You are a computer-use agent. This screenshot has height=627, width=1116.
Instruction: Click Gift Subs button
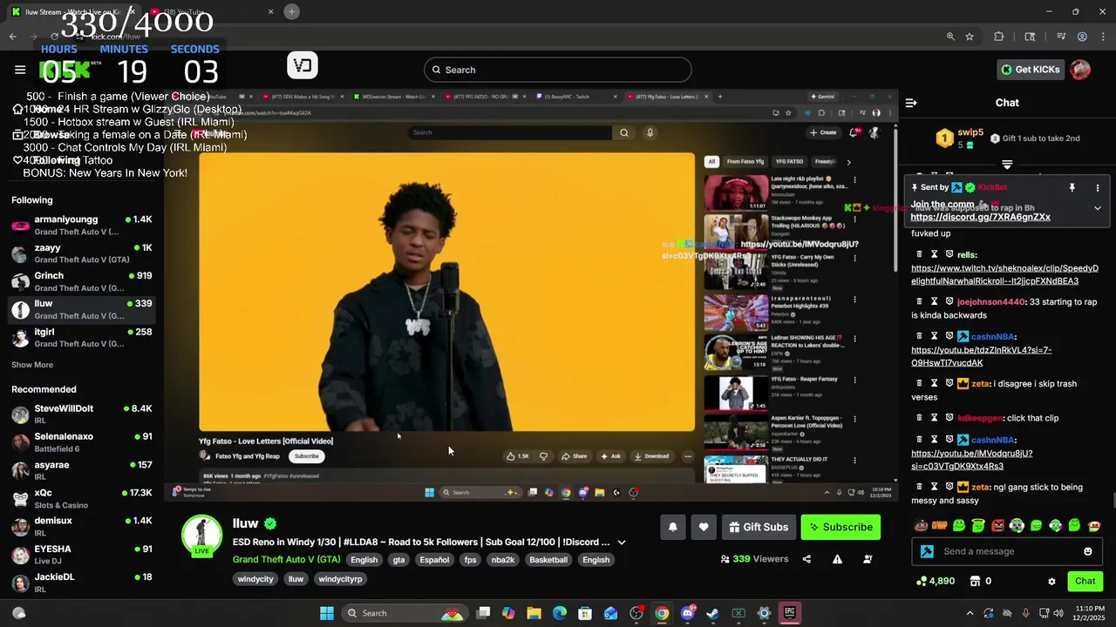pos(759,527)
